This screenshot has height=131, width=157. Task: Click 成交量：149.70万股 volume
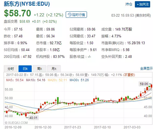tap(117, 29)
